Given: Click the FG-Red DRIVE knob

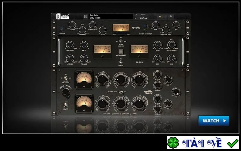Looking at the screenshot, I should point(158,45).
